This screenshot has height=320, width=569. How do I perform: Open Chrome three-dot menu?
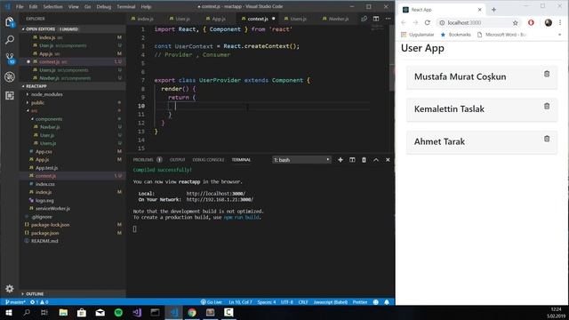click(x=560, y=22)
